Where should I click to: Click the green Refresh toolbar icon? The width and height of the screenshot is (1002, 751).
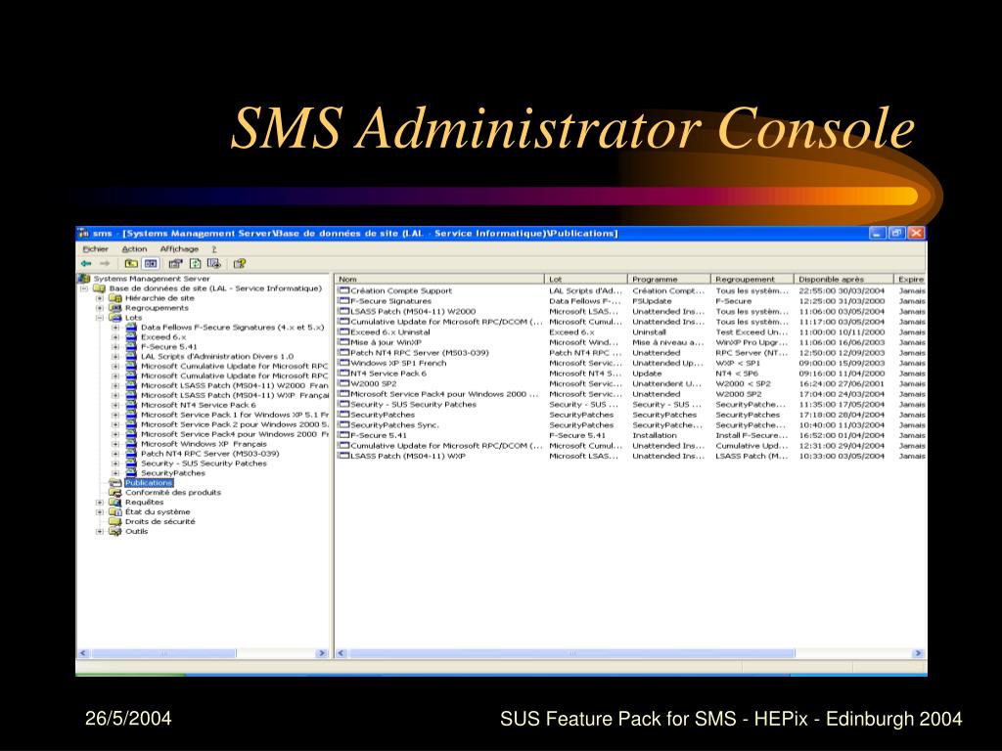tap(195, 263)
